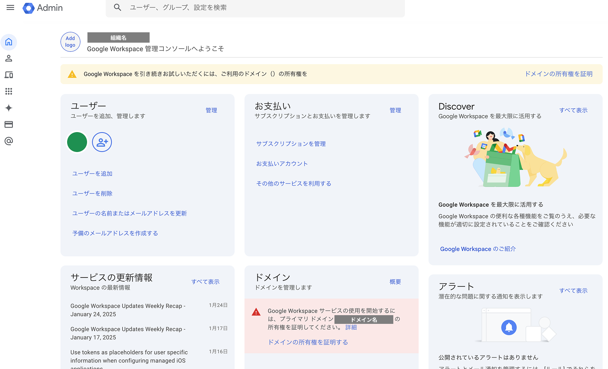Screen dimensions: 608x369
Task: Open 概要 in the ドメイン card
Action: pos(395,282)
